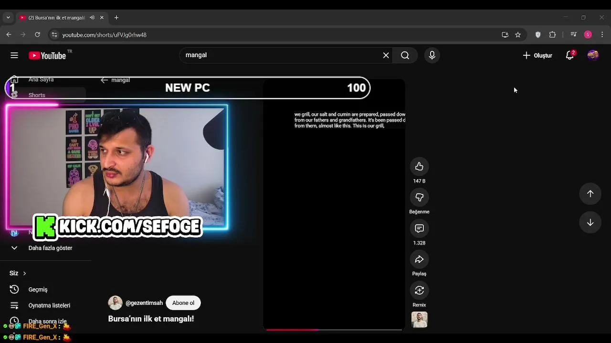Reload the page
611x343 pixels.
[x=37, y=35]
